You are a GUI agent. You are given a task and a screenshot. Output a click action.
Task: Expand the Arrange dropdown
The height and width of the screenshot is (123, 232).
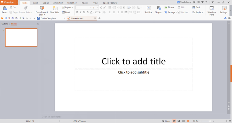coord(176,12)
